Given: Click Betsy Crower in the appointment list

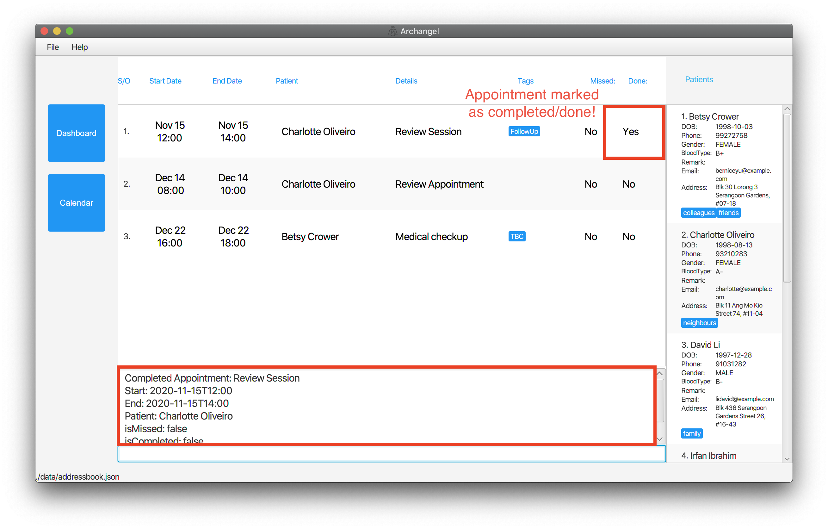Looking at the screenshot, I should point(310,237).
